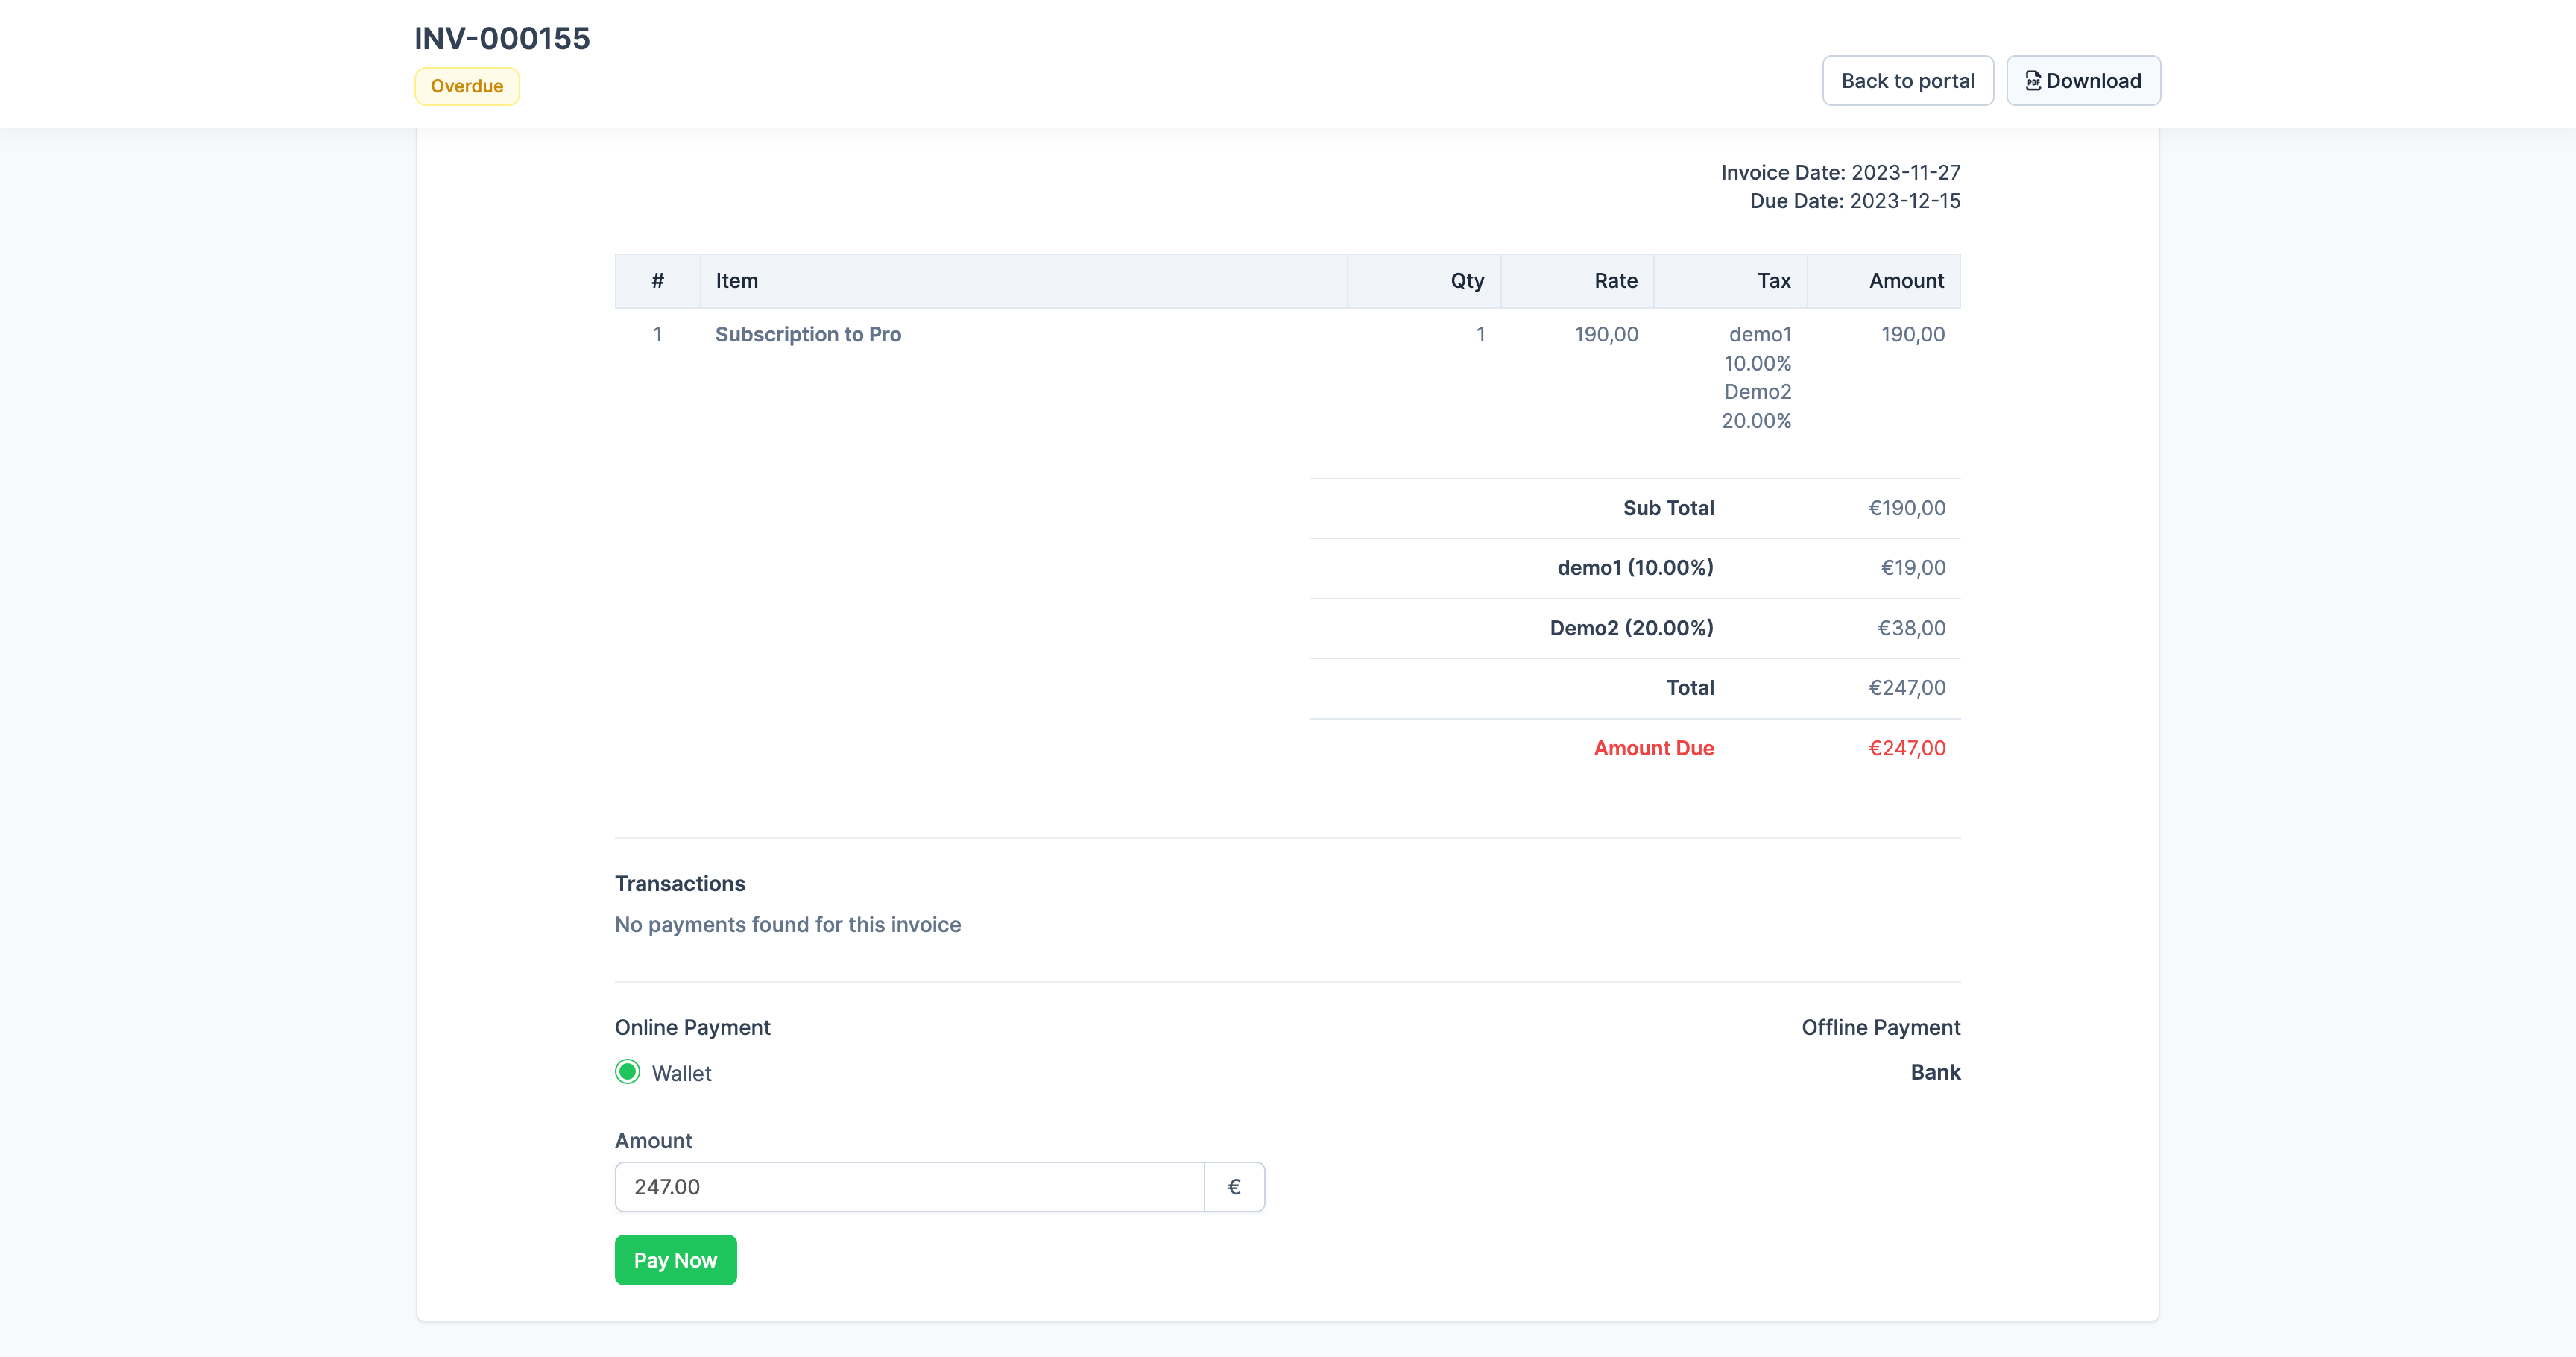Click the Sub Total row value
The image size is (2576, 1357).
1907,507
